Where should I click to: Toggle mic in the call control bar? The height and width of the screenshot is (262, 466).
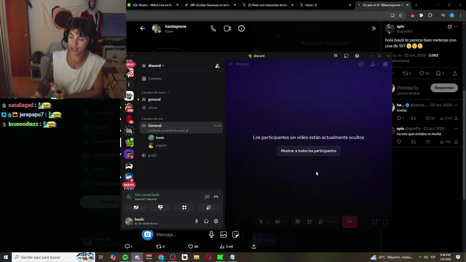point(261,222)
